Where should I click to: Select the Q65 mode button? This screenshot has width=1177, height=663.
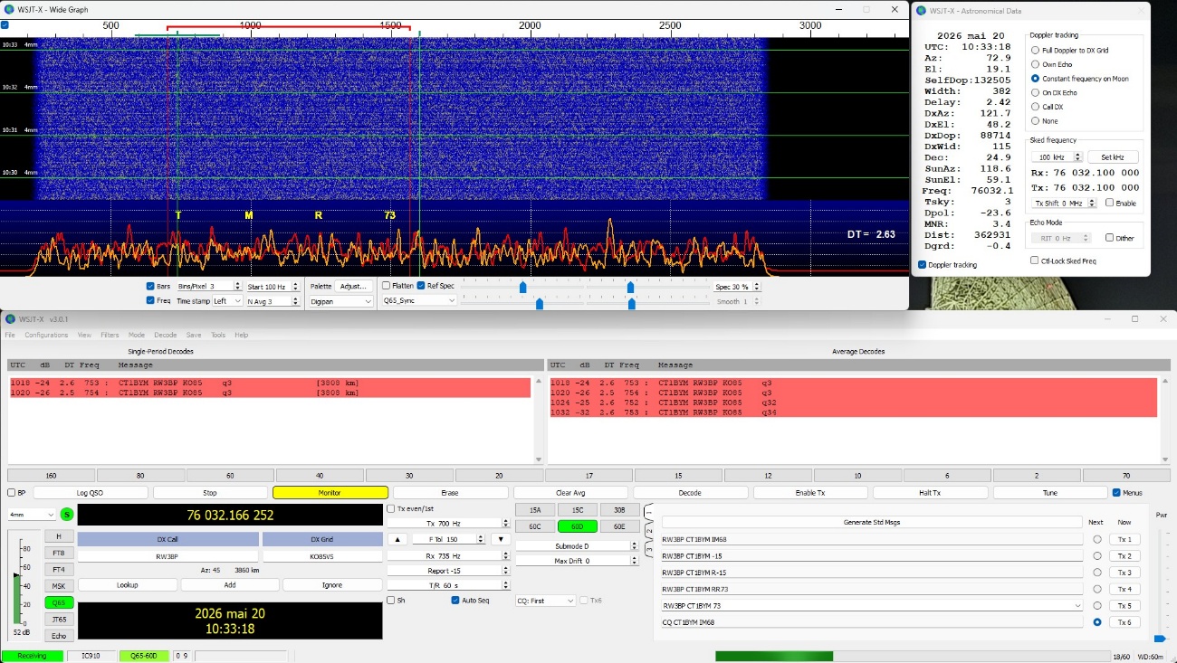[59, 602]
